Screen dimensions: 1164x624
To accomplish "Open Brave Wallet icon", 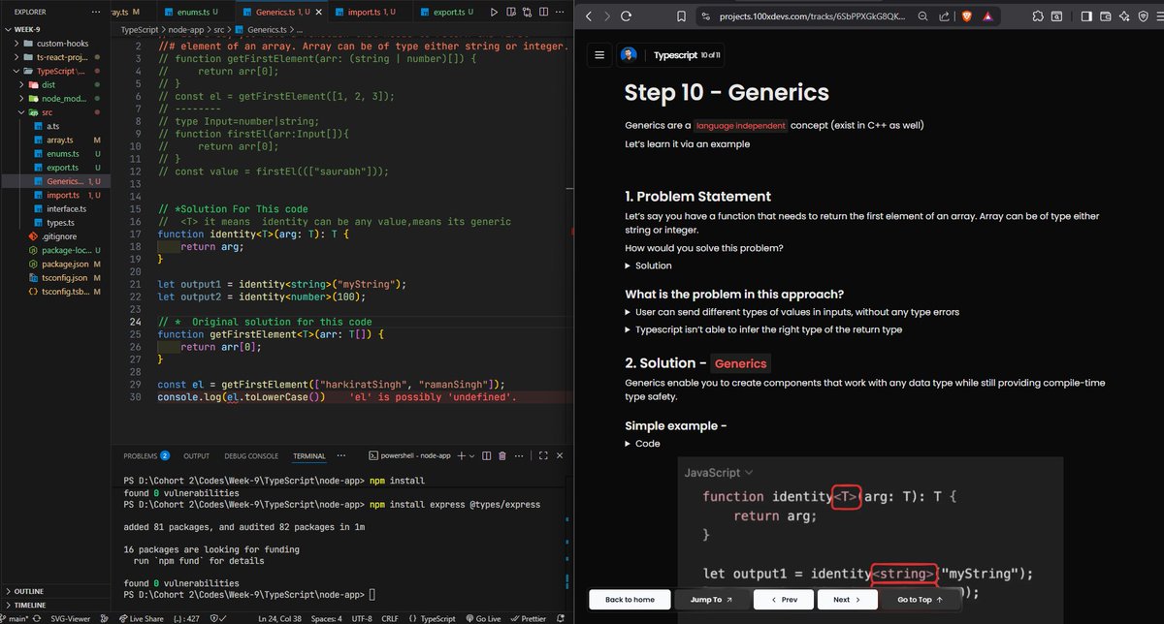I will [x=1106, y=16].
